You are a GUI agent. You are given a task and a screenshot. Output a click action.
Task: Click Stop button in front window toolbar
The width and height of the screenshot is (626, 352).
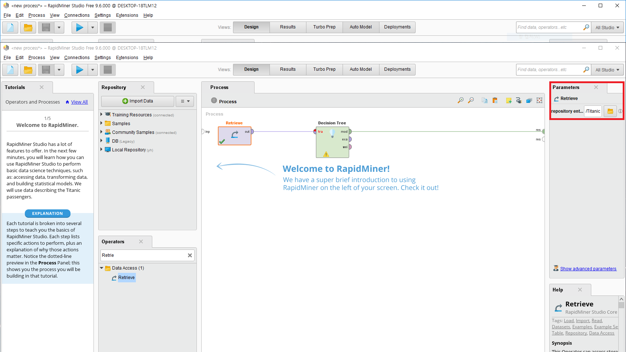click(108, 70)
